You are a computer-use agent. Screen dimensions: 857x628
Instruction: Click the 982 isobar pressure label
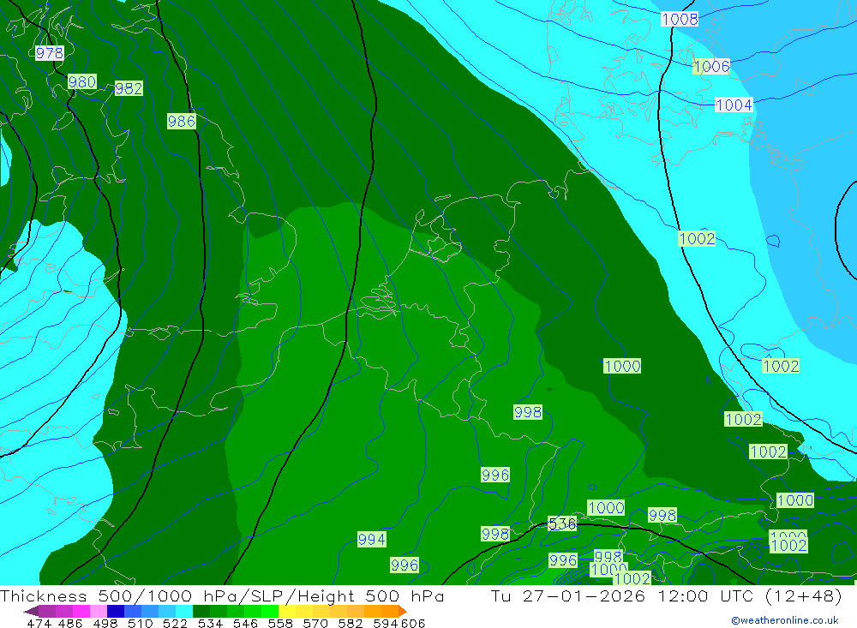click(x=129, y=88)
